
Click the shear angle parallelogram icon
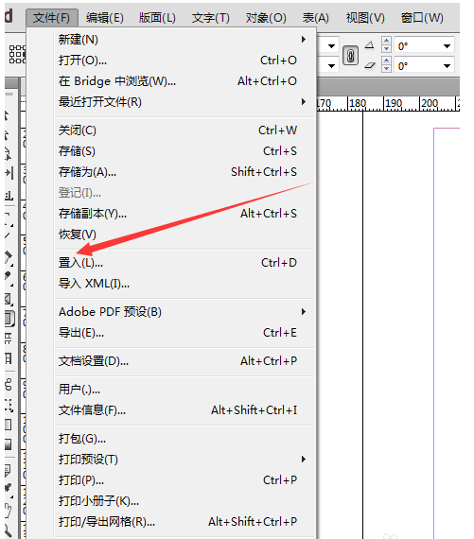pos(369,65)
